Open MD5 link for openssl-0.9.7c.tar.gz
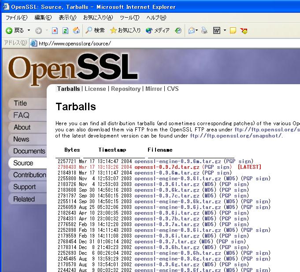Image resolution: width=300 pixels, height=272 pixels. tap(209, 196)
